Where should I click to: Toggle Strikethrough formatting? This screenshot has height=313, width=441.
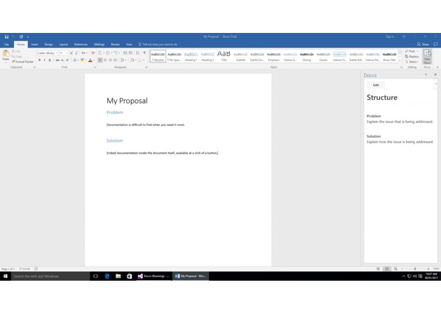click(x=57, y=60)
